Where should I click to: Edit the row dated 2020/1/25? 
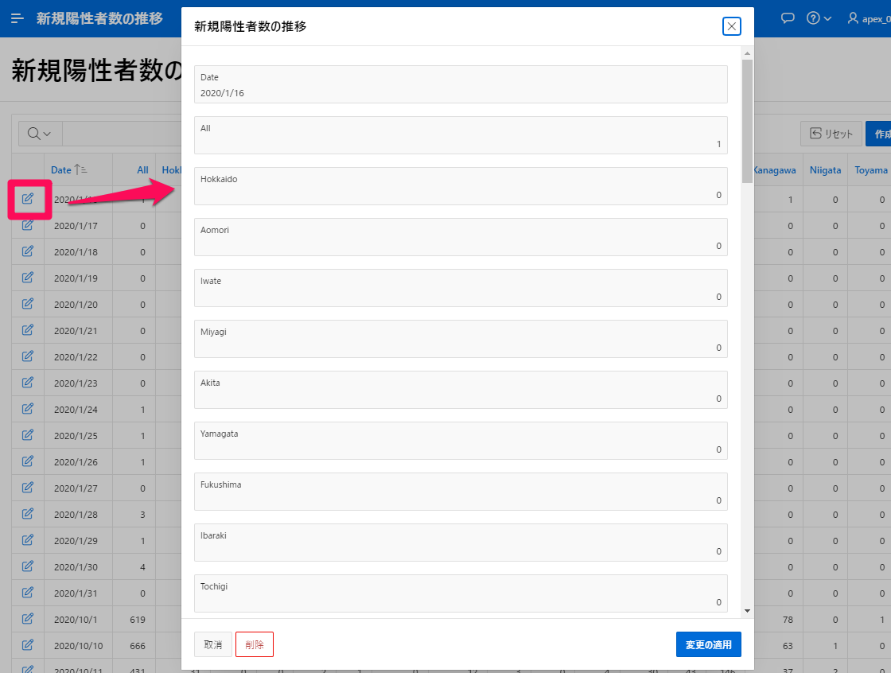pyautogui.click(x=27, y=435)
